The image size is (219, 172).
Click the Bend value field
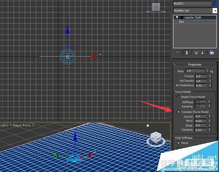(x=201, y=121)
